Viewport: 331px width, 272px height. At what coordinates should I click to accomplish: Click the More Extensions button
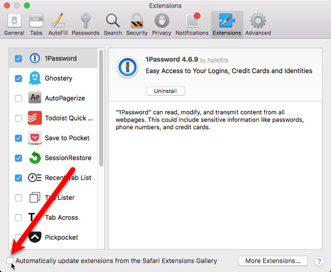coord(273,261)
